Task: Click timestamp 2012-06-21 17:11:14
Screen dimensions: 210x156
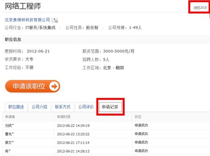Action: coord(73,143)
